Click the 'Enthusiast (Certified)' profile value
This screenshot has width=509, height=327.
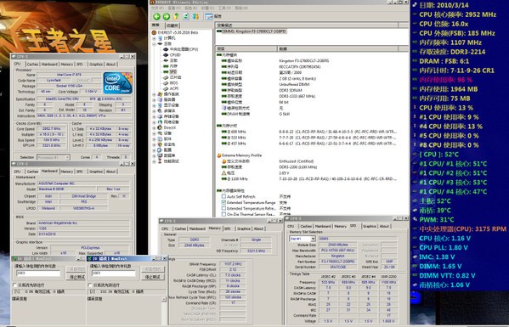pos(297,161)
